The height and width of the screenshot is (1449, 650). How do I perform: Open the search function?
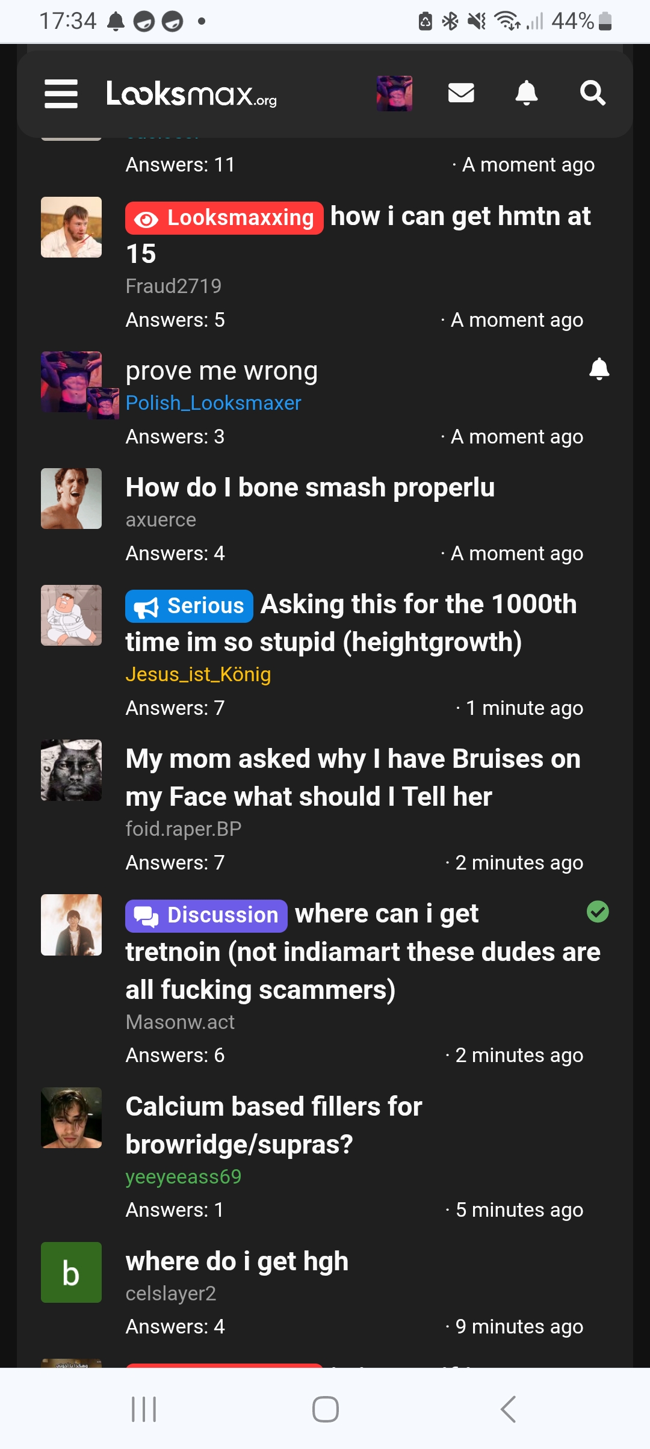[x=593, y=93]
